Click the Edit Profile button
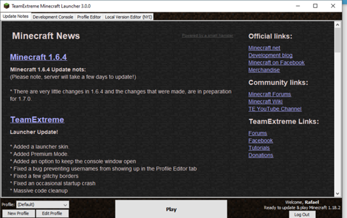 (x=52, y=213)
